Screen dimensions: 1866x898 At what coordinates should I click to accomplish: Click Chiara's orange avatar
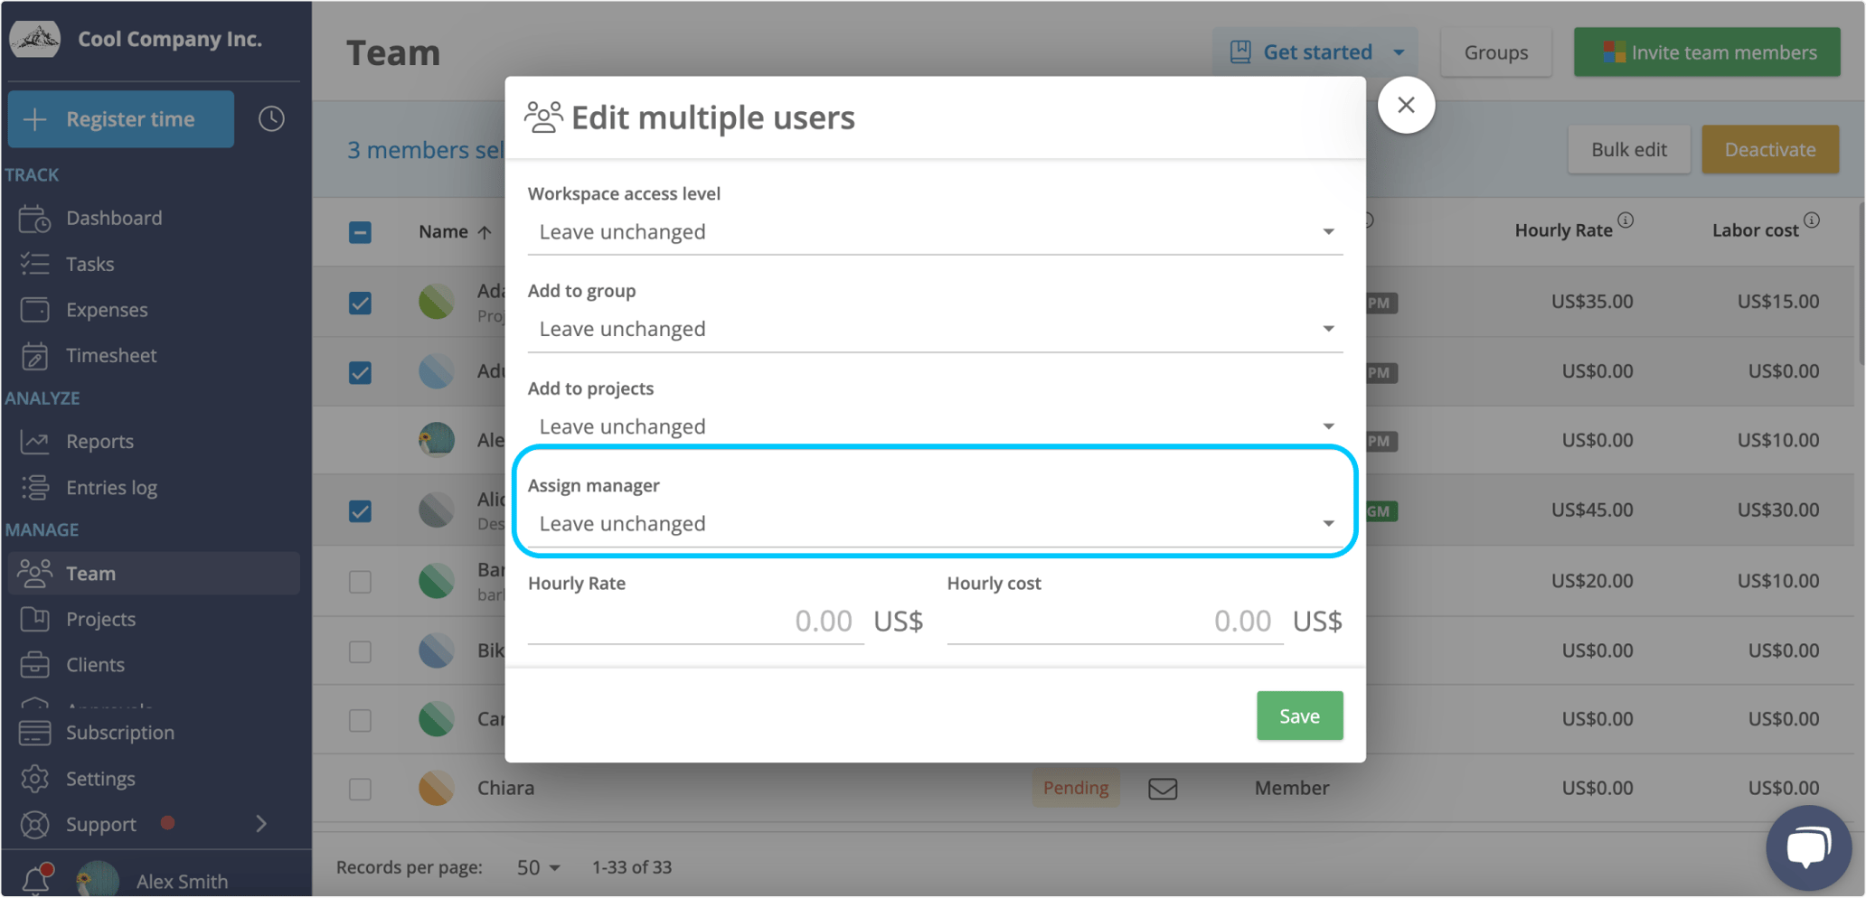[437, 788]
